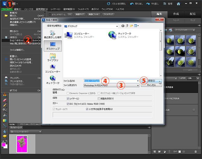Click the プリントサイズ button
Viewport: 202px width, 159px height.
(108, 15)
